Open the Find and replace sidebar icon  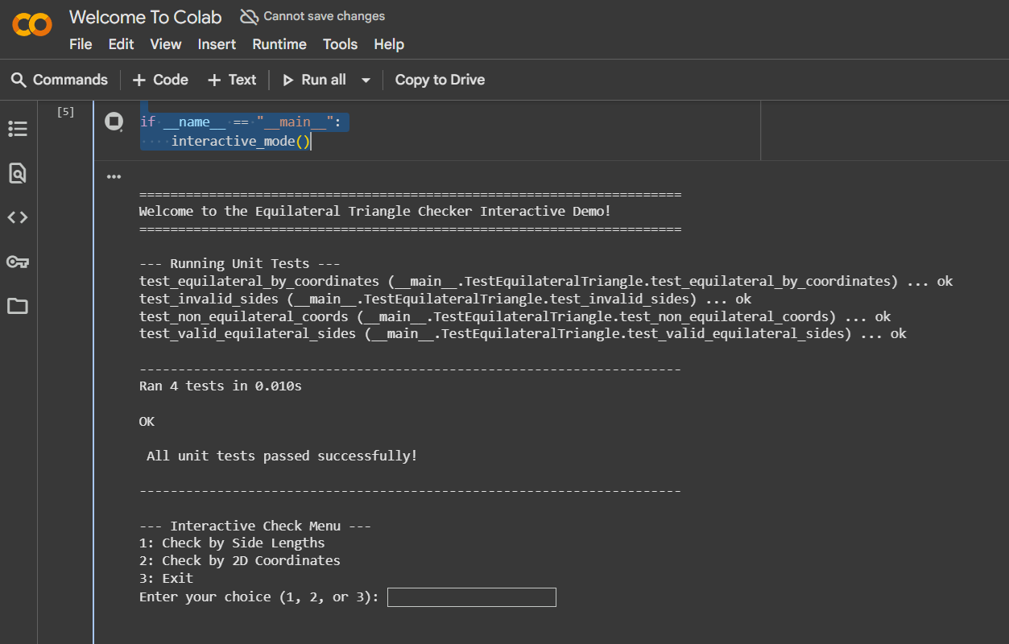(18, 173)
